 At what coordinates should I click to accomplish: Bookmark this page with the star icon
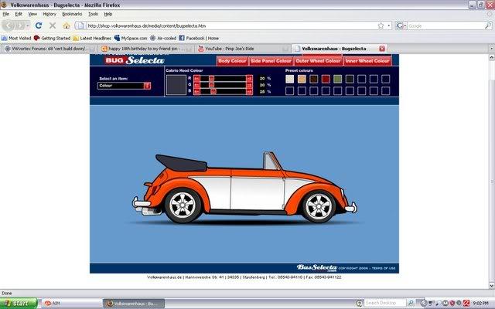(x=381, y=25)
